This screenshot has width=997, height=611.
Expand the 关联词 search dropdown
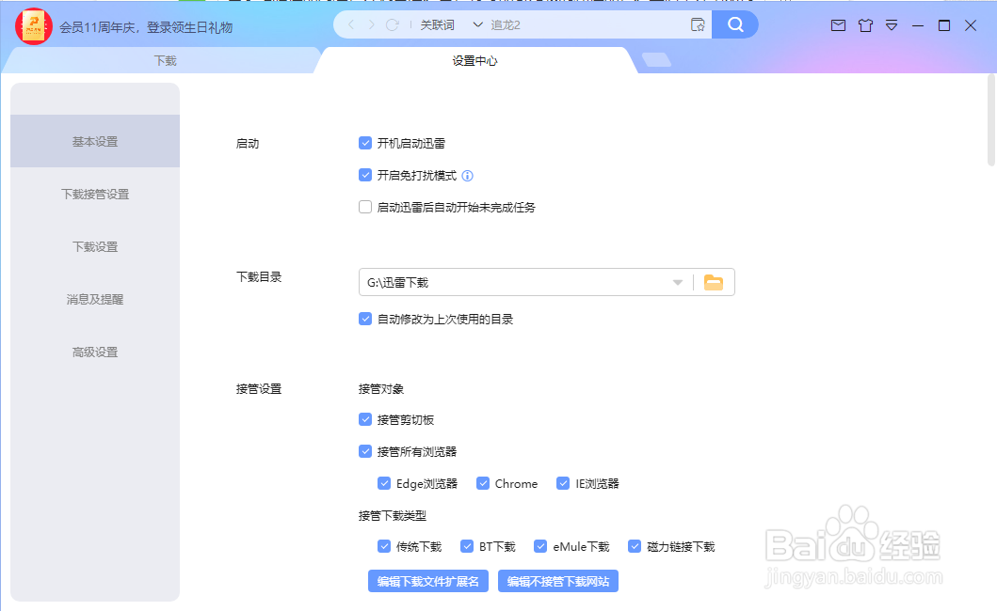tap(477, 24)
